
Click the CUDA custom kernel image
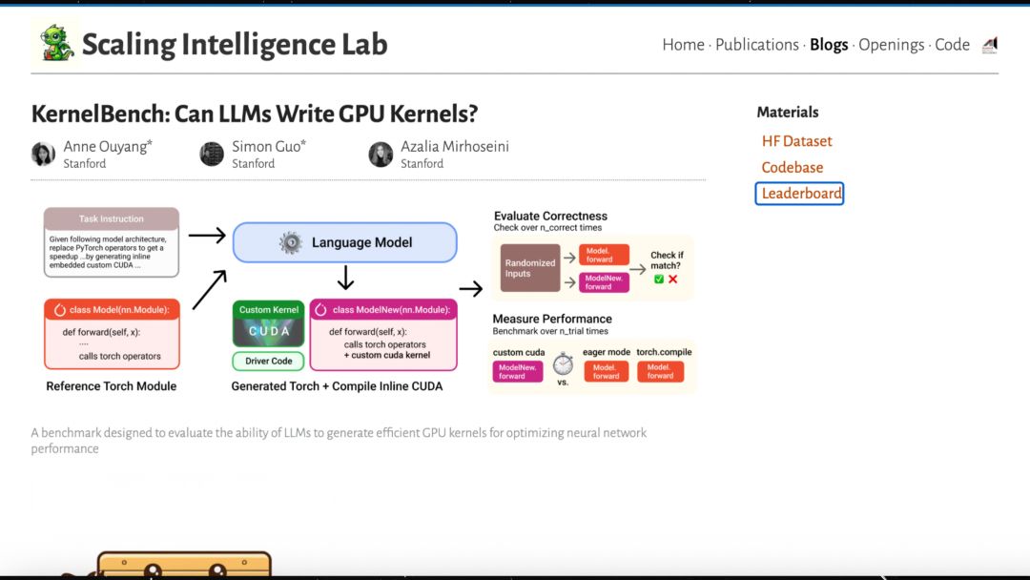[269, 332]
